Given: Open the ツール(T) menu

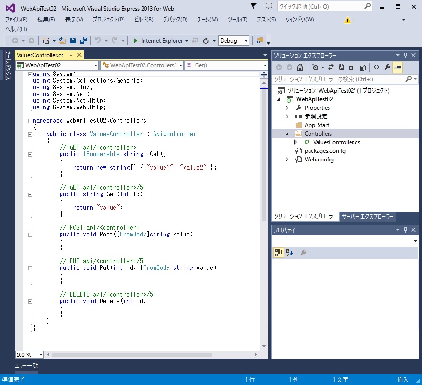Looking at the screenshot, I should tap(237, 20).
